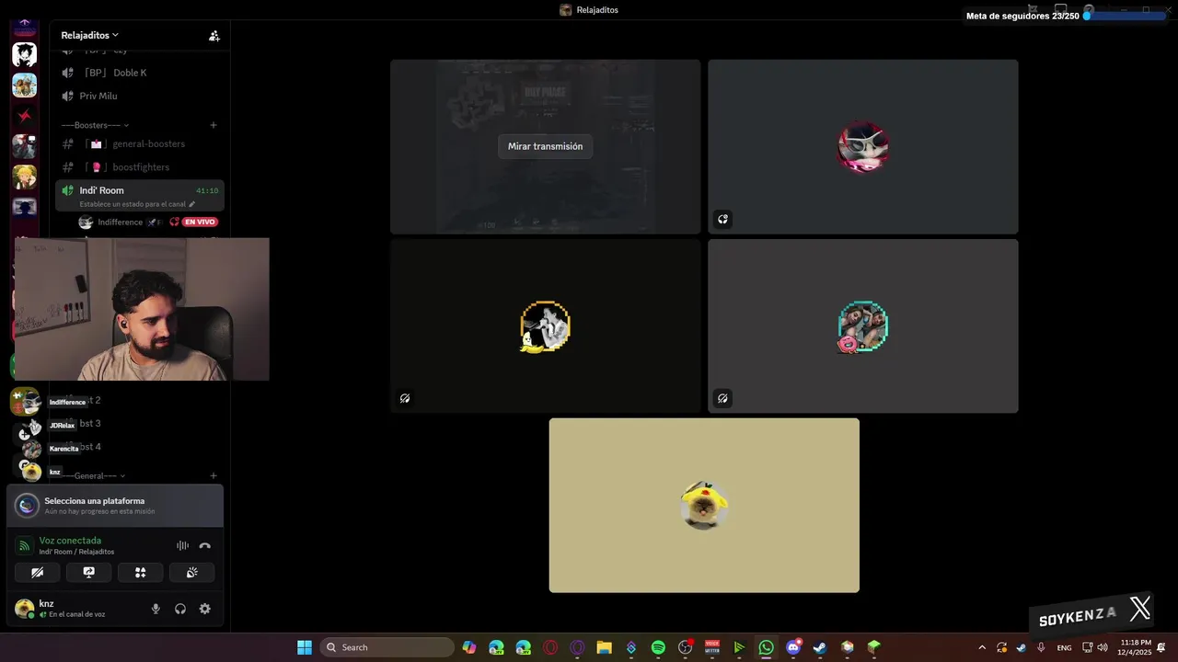Click the EN VIVO live badge
This screenshot has height=662, width=1178.
[199, 222]
